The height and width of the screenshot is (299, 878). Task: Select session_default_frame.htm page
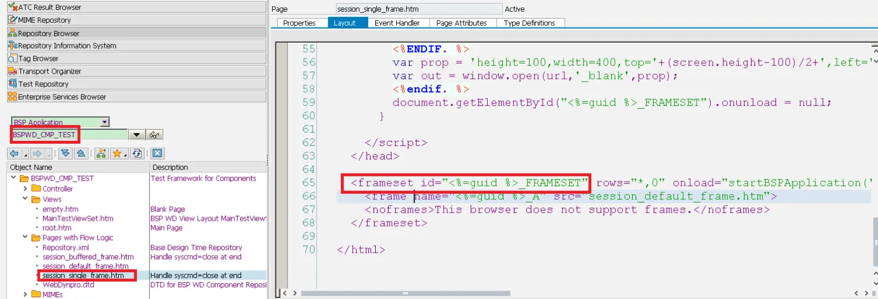(85, 266)
